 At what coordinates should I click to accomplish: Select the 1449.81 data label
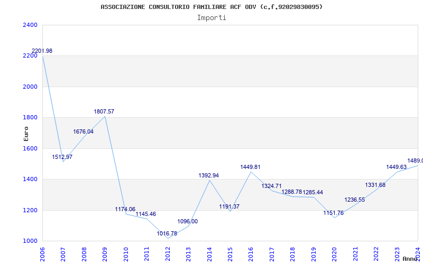point(250,167)
